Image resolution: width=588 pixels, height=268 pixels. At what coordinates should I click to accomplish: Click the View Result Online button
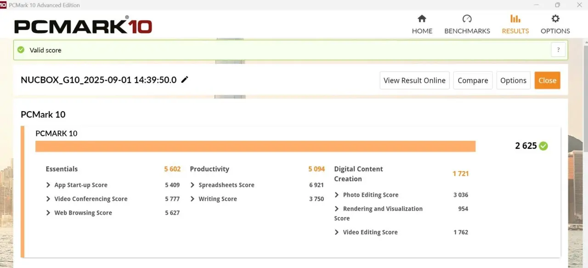pos(414,80)
